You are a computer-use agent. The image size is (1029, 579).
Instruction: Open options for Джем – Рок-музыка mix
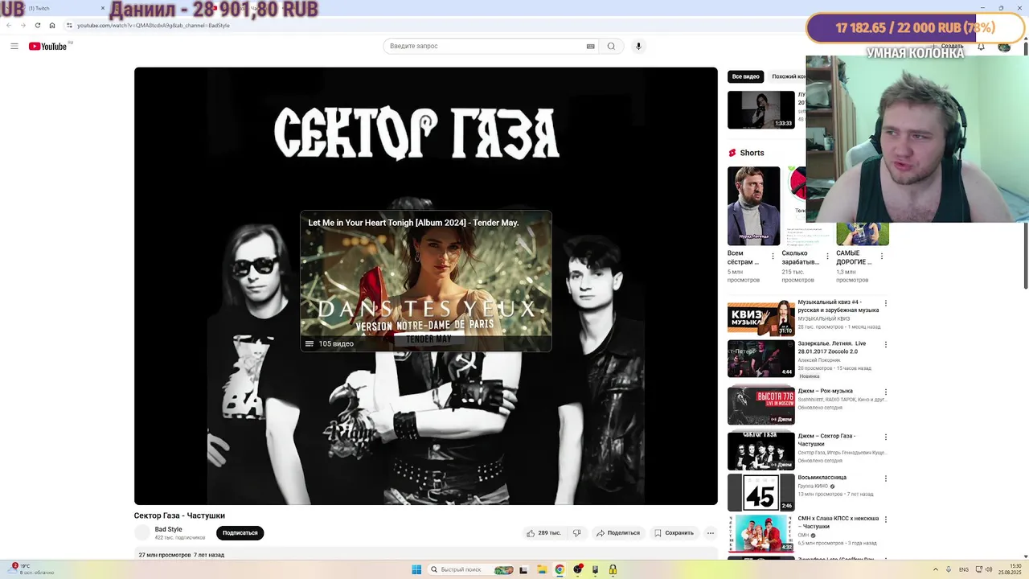(x=886, y=392)
